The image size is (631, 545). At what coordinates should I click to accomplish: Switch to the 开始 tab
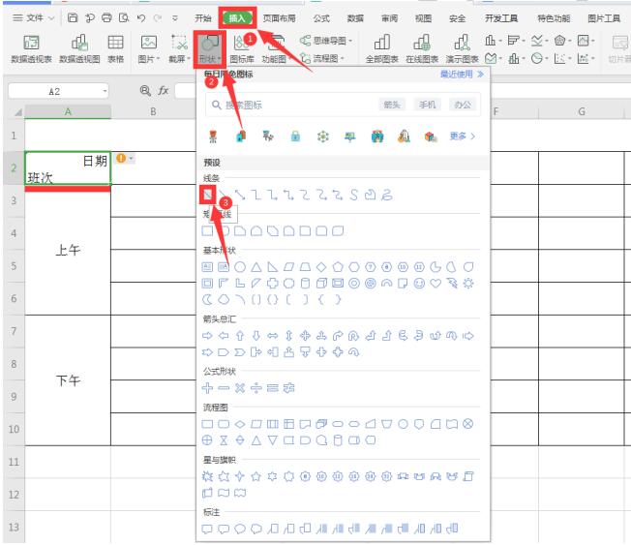pyautogui.click(x=203, y=18)
